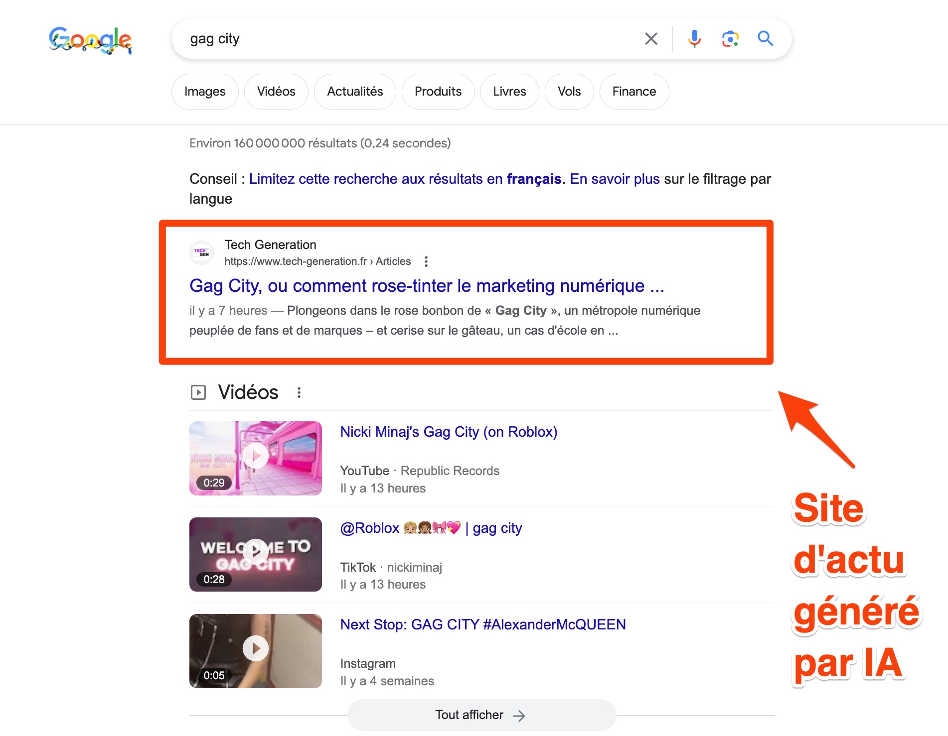
Task: Switch to the Actualités filter tab
Action: [x=355, y=92]
